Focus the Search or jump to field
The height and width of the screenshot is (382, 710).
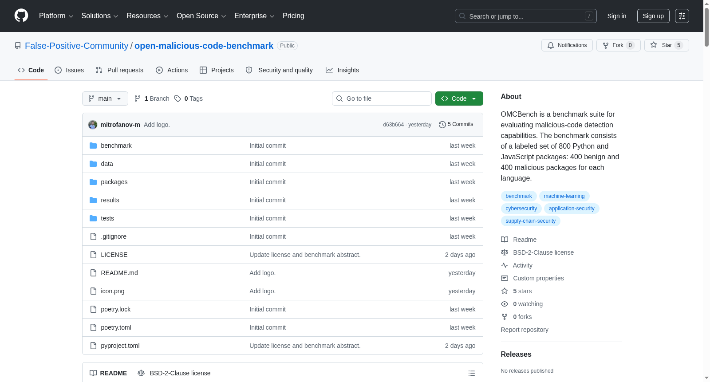click(x=525, y=16)
